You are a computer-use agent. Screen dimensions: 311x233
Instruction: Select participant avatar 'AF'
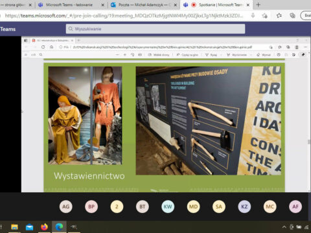tap(295, 206)
